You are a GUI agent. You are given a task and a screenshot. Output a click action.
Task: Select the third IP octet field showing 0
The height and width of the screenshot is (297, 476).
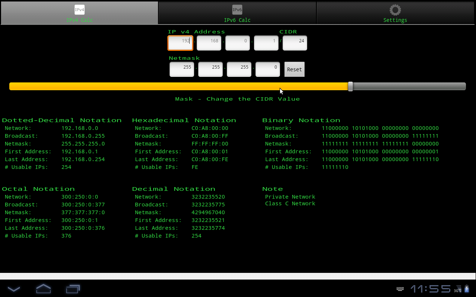pos(237,43)
